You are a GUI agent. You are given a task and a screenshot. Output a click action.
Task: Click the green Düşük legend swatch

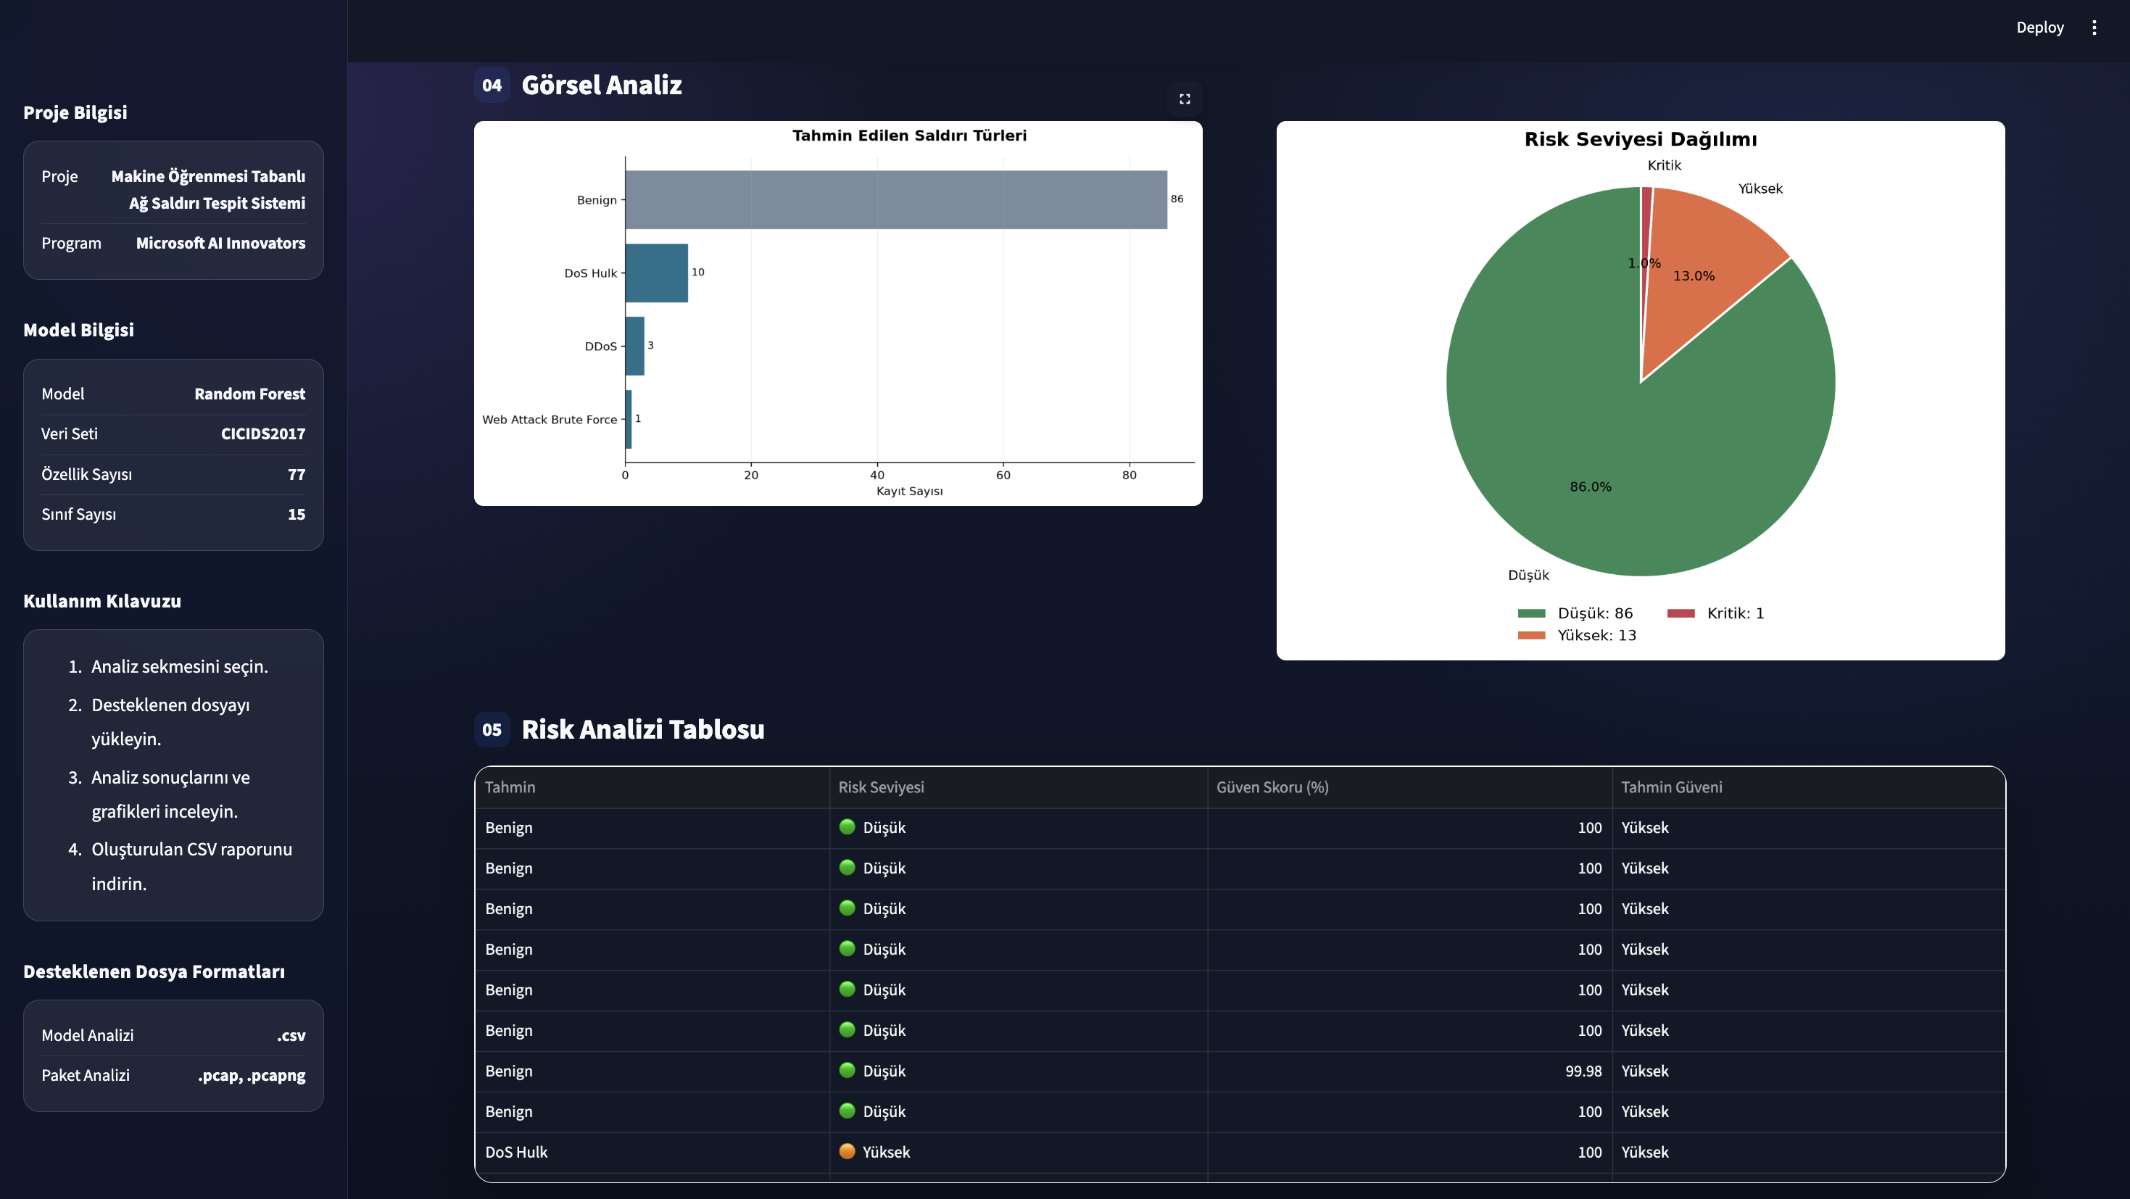click(x=1531, y=613)
